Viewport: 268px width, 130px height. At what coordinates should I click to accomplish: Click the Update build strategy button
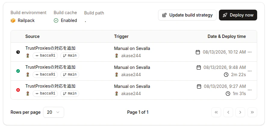[187, 15]
